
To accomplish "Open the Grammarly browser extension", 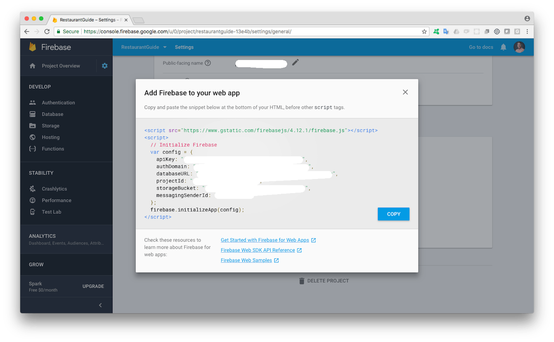I will tap(517, 31).
